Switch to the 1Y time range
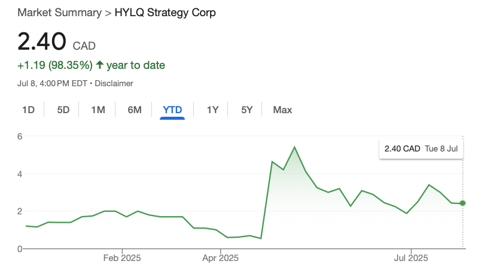Screen dimensions: 496x270 pyautogui.click(x=212, y=110)
